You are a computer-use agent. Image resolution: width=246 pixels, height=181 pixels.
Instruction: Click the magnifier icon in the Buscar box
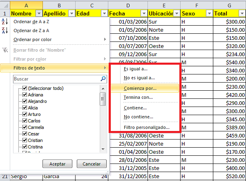[x=103, y=79]
